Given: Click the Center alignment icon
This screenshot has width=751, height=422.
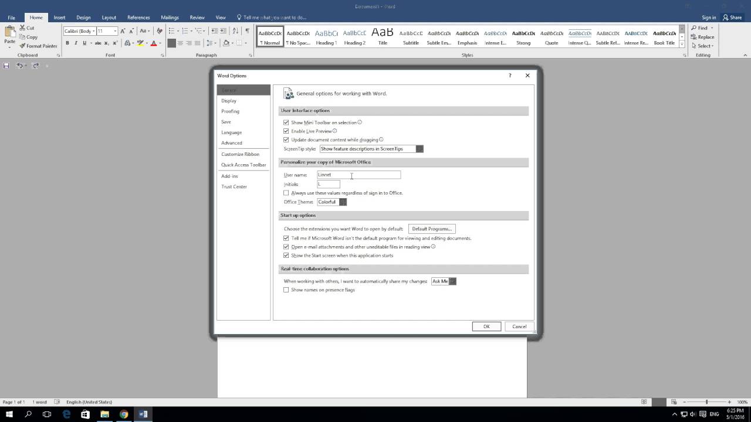Looking at the screenshot, I should click(180, 43).
